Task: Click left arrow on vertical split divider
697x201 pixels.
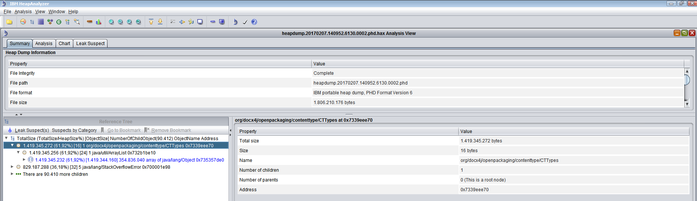Action: tap(230, 131)
